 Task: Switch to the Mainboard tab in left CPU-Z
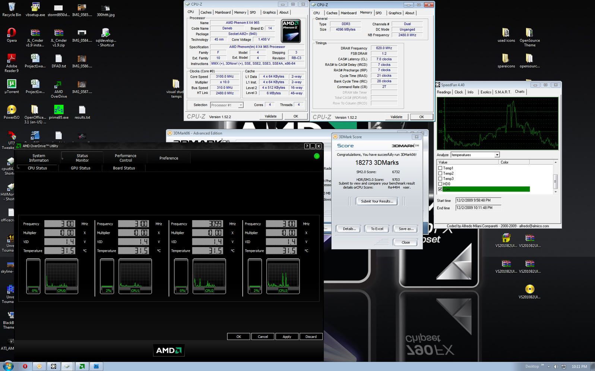[x=222, y=13]
